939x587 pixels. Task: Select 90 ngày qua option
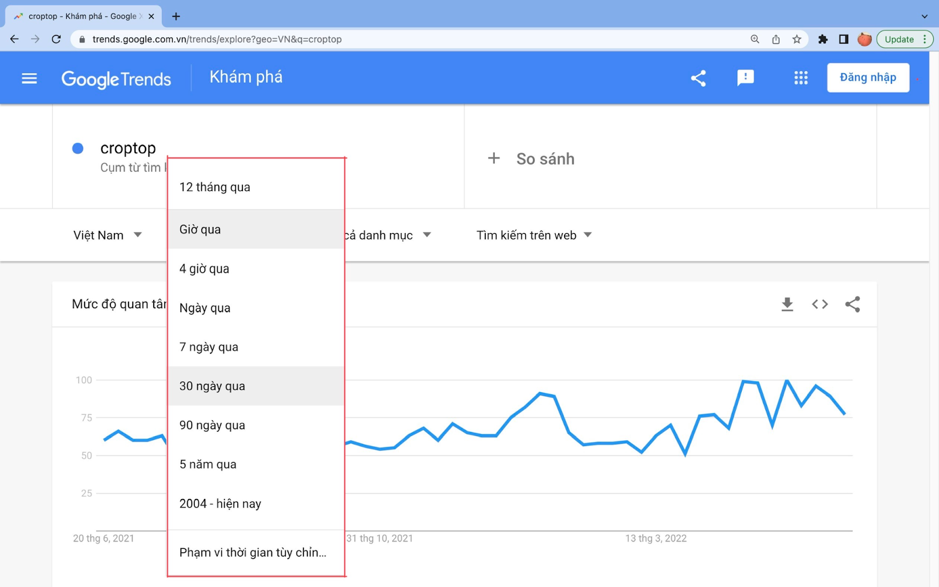tap(256, 425)
